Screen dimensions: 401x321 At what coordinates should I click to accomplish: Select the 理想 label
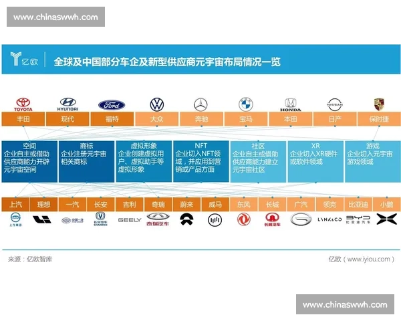pyautogui.click(x=43, y=204)
